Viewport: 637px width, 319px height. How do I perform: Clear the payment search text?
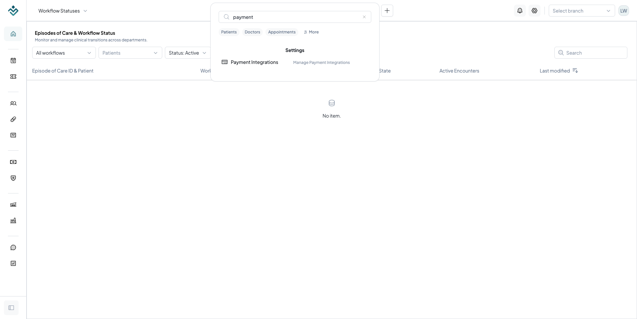tap(364, 17)
